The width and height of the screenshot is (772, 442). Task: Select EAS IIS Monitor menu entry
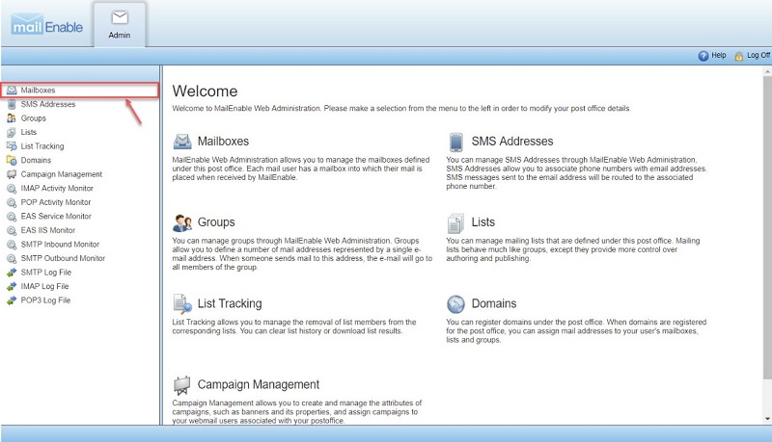(47, 230)
